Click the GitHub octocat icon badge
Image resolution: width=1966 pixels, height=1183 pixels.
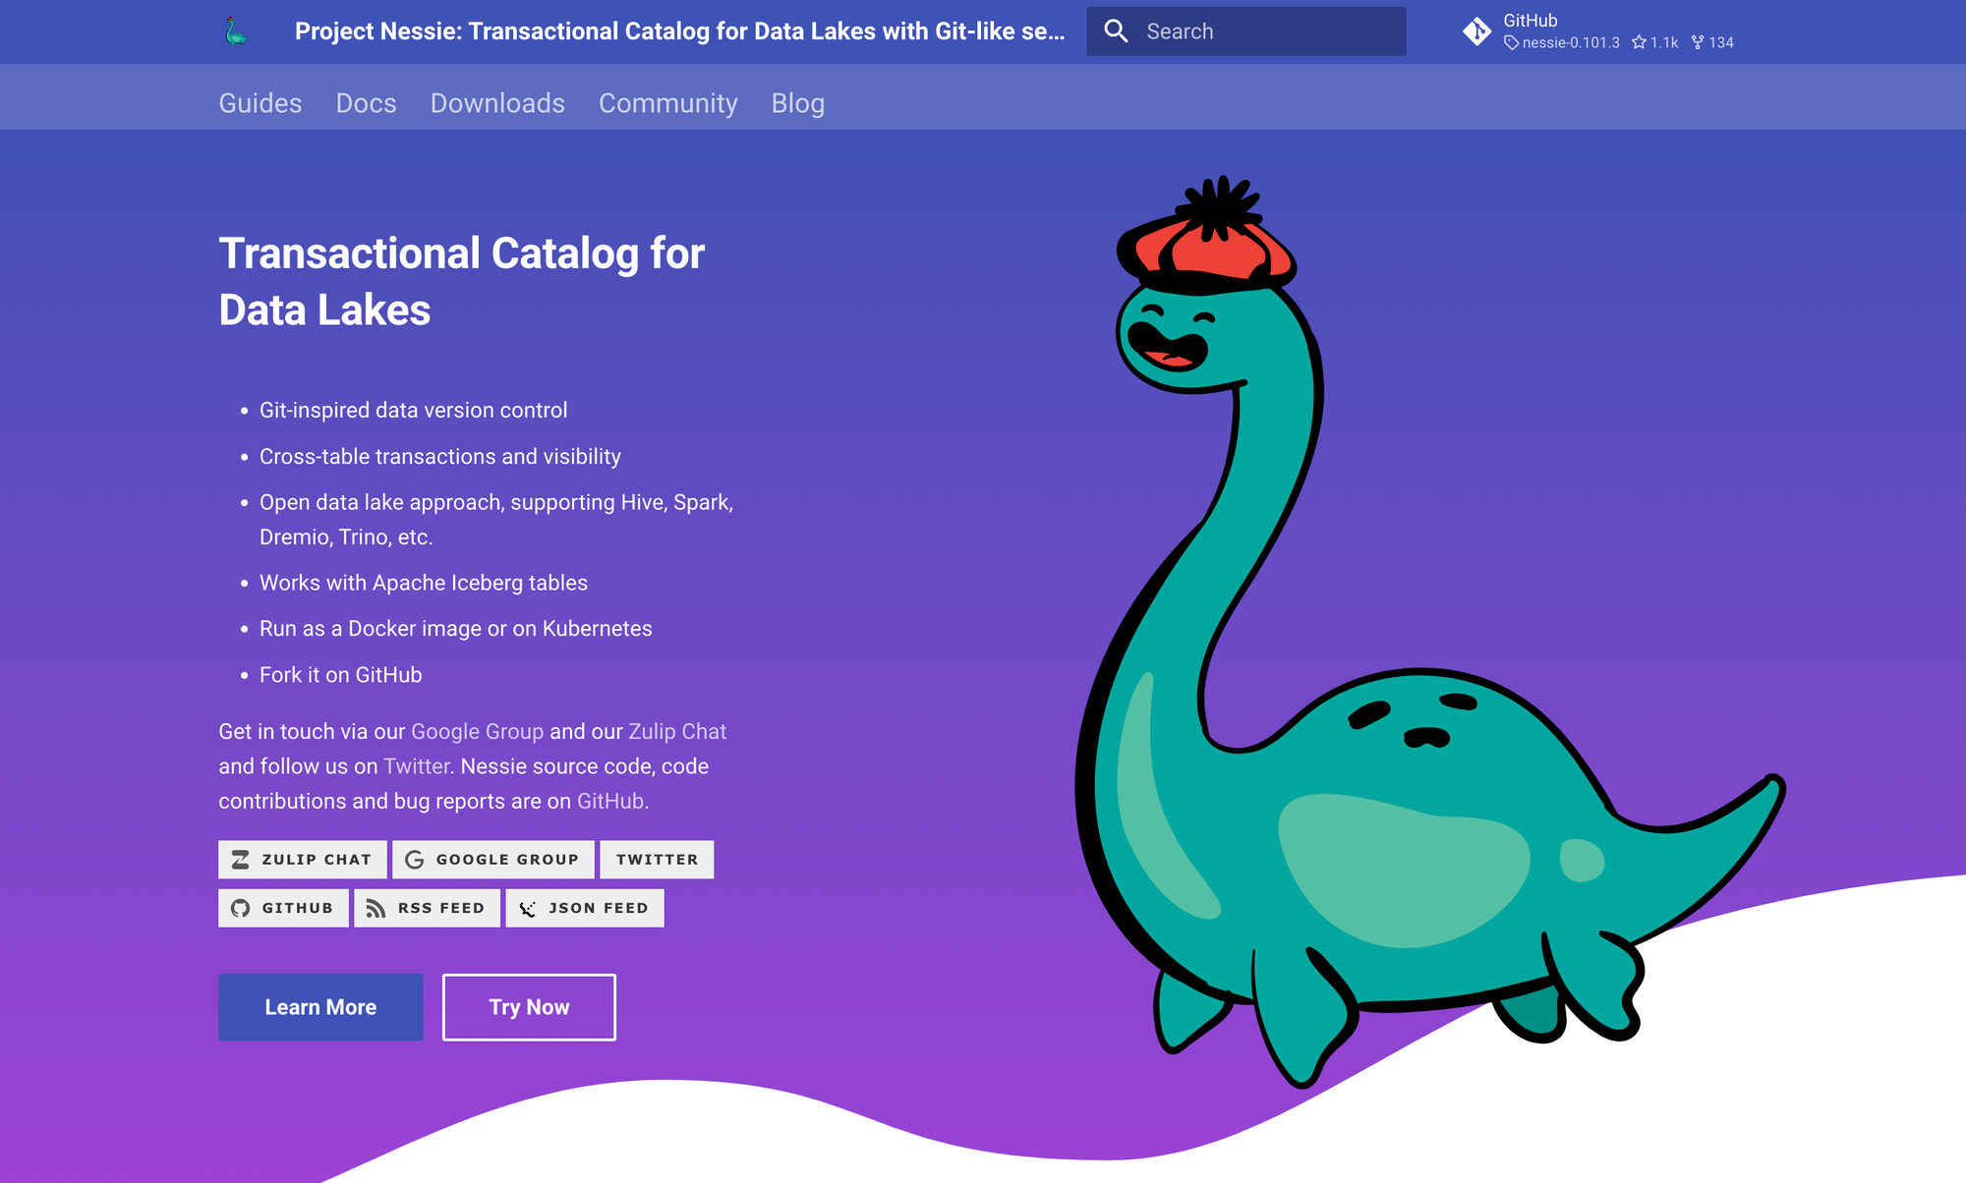click(x=240, y=908)
